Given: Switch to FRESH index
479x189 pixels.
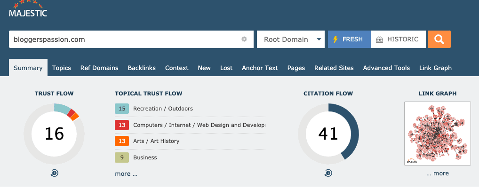Looking at the screenshot, I should [x=350, y=39].
